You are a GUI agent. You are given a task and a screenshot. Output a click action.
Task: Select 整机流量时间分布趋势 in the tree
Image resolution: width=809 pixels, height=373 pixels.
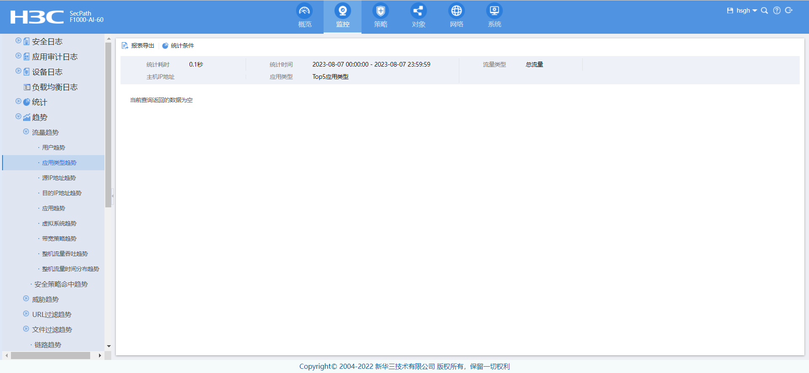coord(71,269)
